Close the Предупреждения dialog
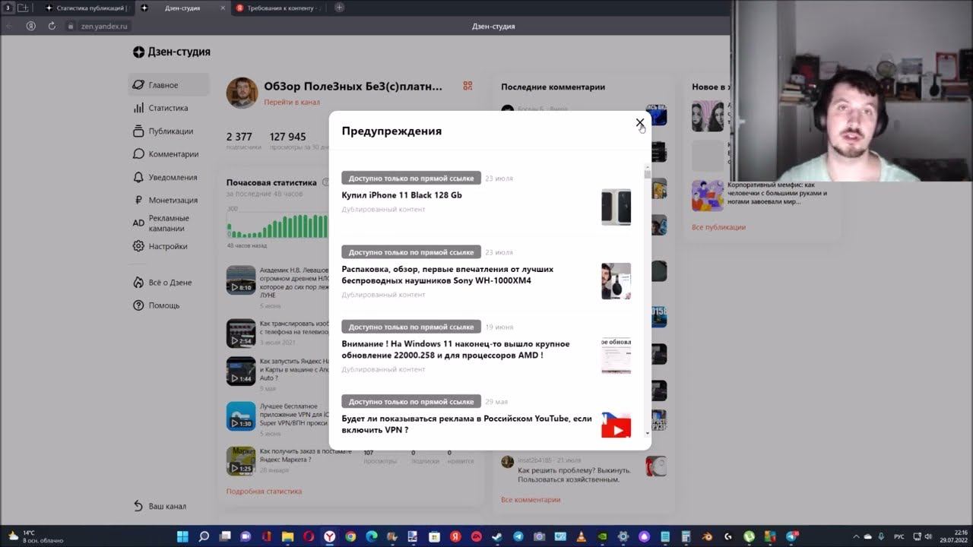This screenshot has width=973, height=547. 640,122
